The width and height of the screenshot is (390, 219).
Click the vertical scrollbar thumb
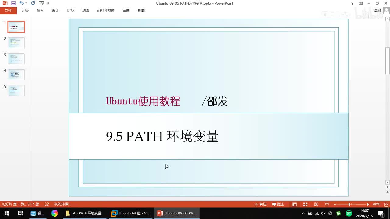tap(388, 61)
